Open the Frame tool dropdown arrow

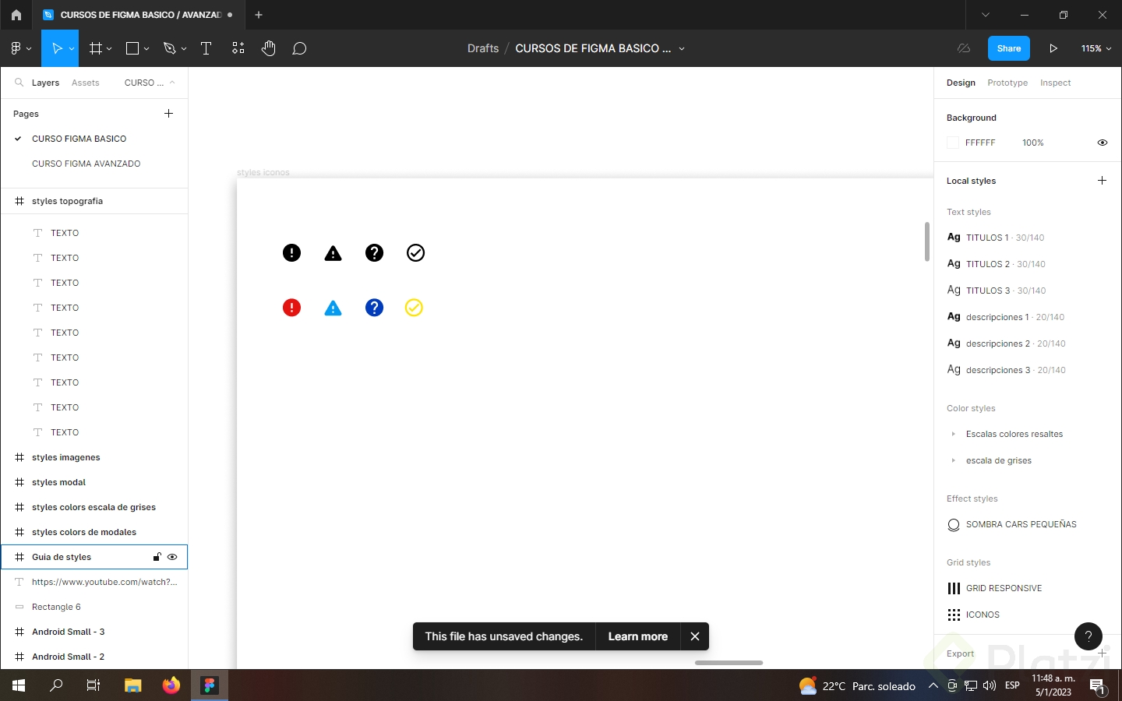coord(109,49)
